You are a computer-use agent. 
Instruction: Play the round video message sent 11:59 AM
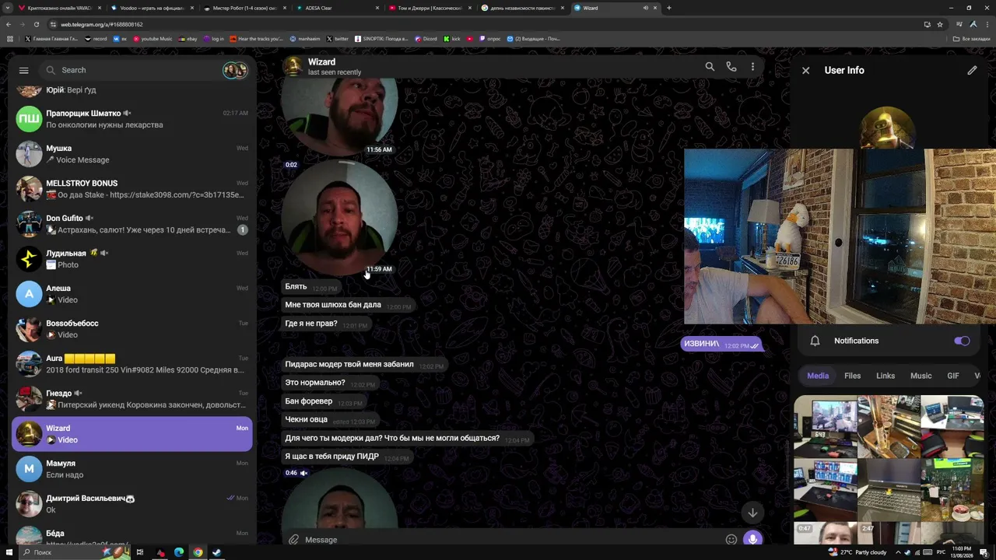(339, 217)
